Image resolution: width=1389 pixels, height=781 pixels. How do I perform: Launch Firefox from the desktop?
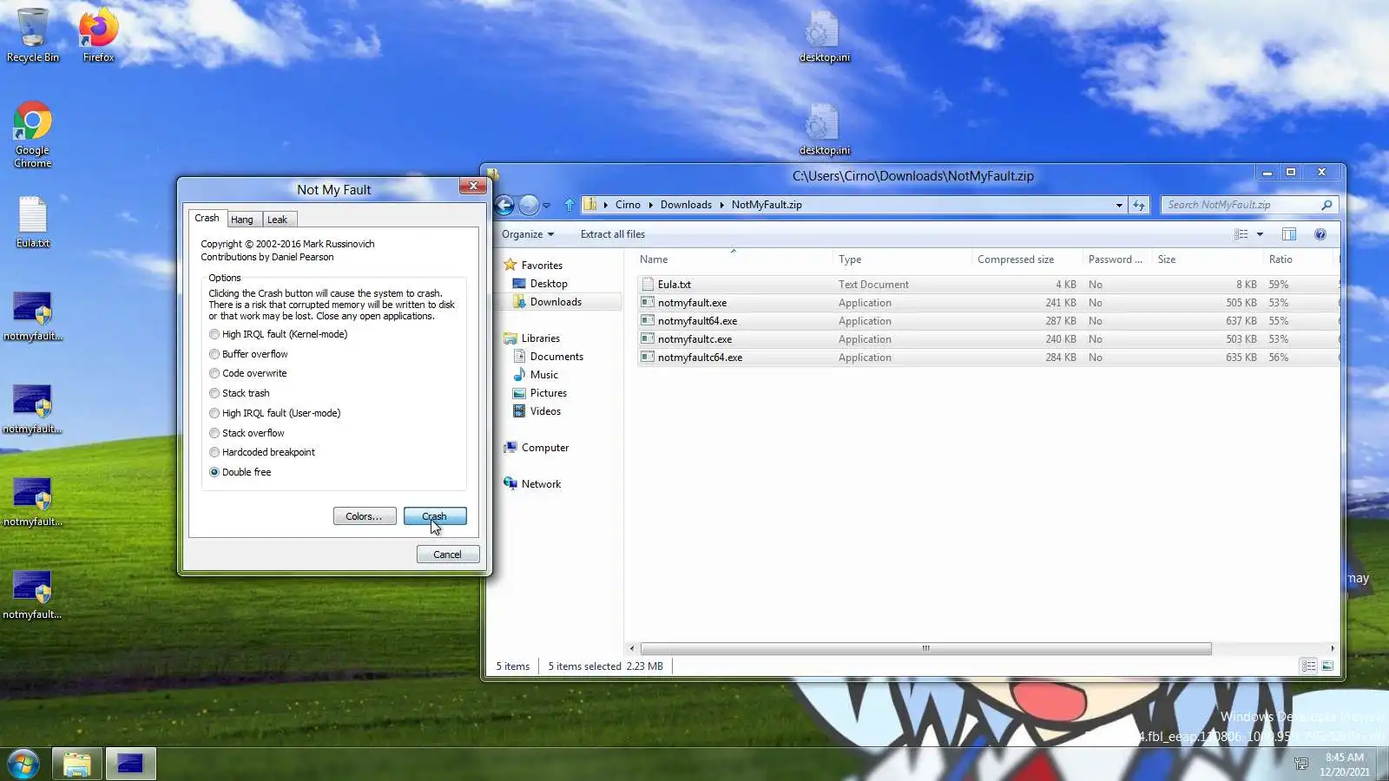coord(99,35)
